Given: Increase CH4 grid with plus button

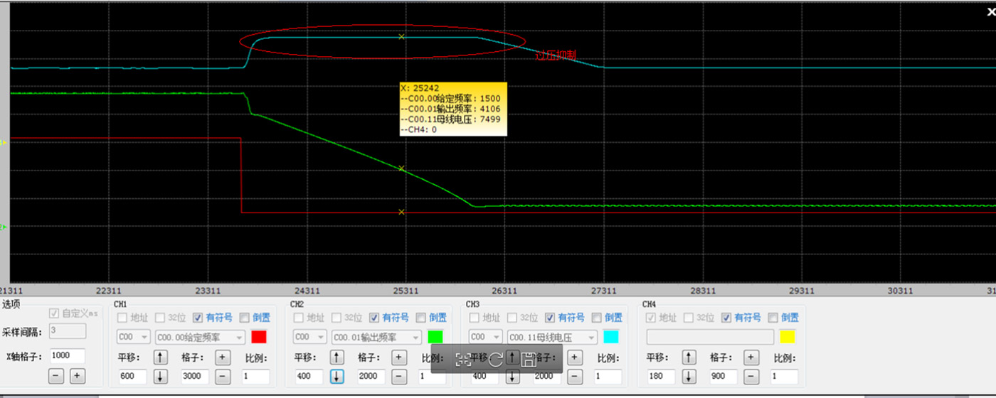Looking at the screenshot, I should click(x=751, y=357).
